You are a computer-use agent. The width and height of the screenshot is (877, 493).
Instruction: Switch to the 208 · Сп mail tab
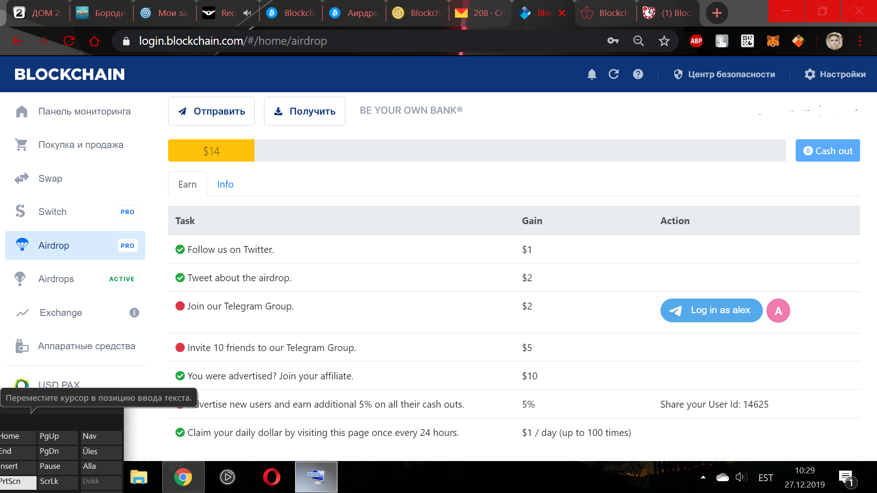(x=481, y=13)
